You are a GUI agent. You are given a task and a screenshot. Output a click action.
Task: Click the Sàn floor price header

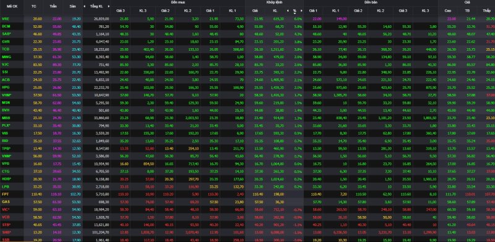point(73,6)
